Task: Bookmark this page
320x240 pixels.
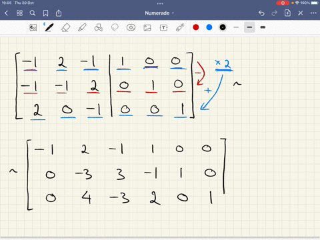Action: coord(45,13)
